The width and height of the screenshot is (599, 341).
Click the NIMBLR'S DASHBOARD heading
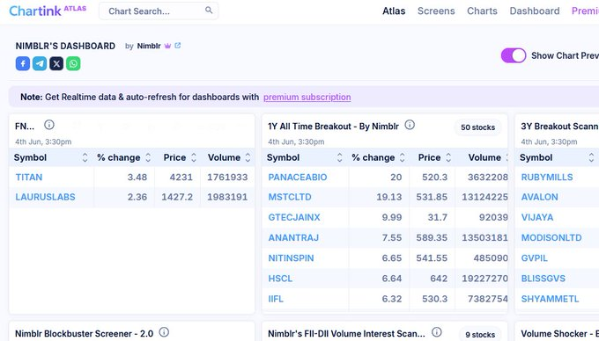(x=65, y=46)
